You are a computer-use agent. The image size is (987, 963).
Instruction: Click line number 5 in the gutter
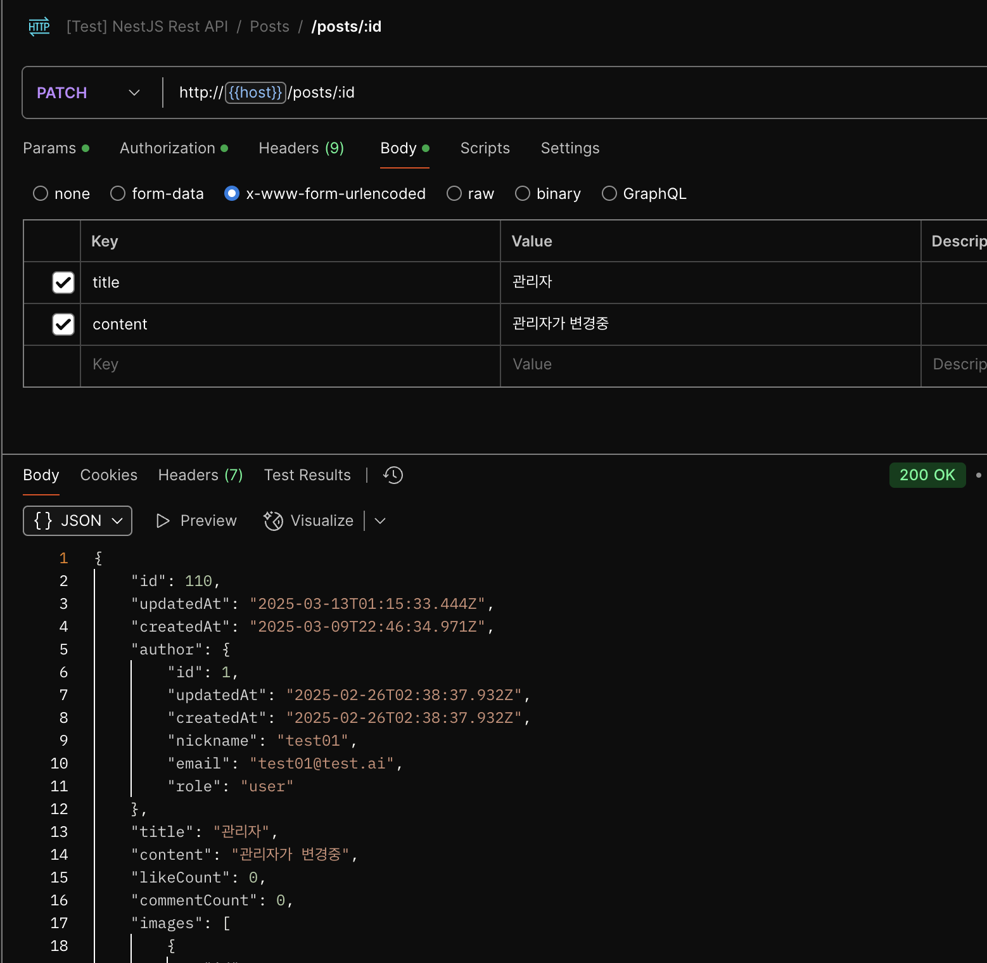pos(63,649)
